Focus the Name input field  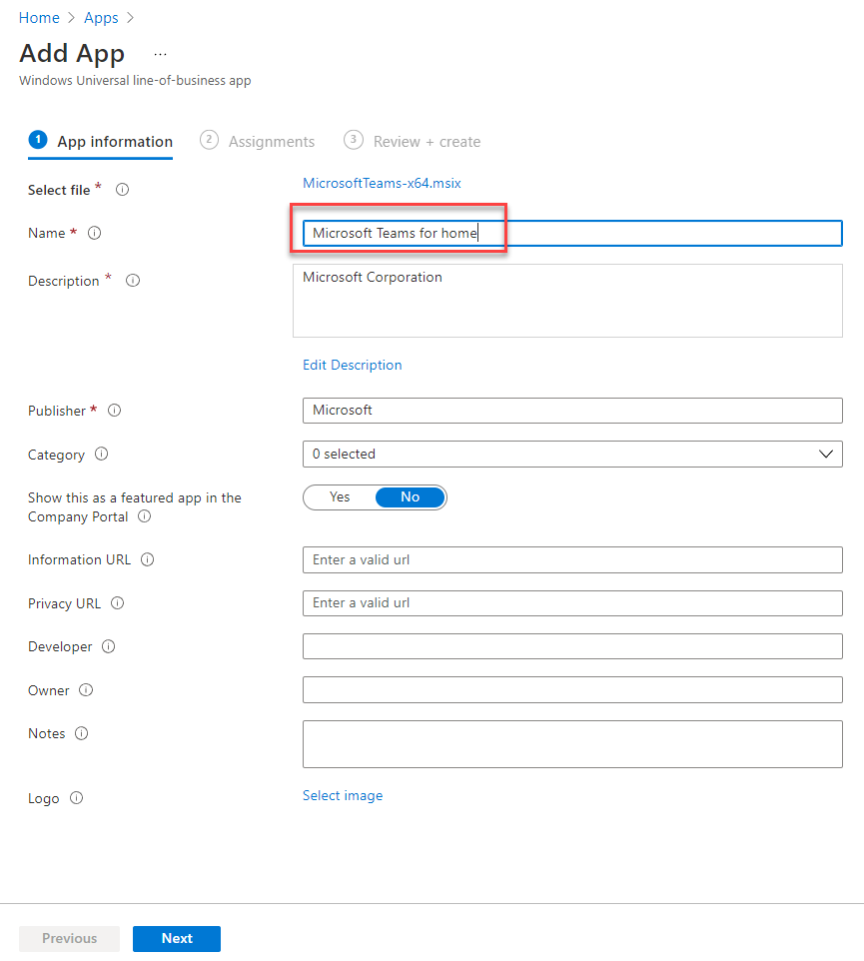pyautogui.click(x=572, y=234)
